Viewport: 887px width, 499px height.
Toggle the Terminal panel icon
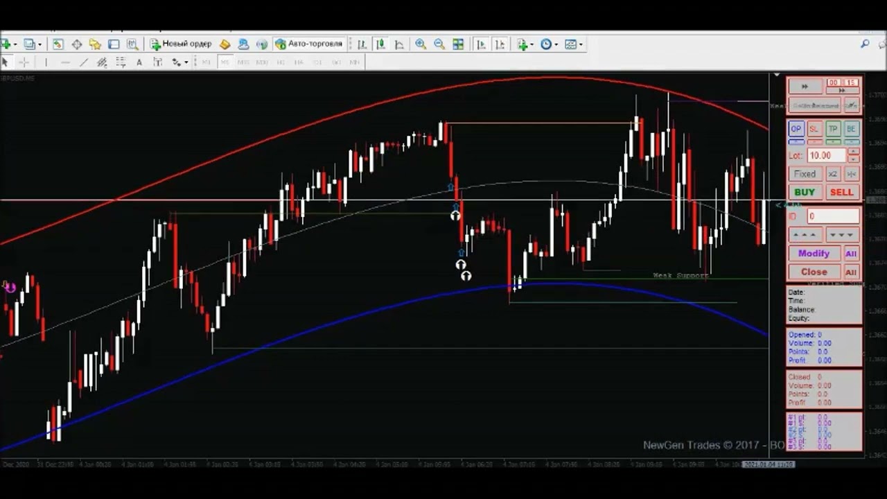(114, 44)
